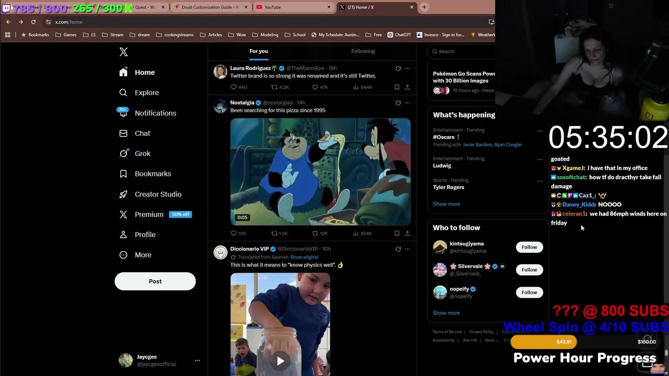Image resolution: width=669 pixels, height=376 pixels.
Task: Open the Wow bookmarks folder
Action: (x=237, y=35)
